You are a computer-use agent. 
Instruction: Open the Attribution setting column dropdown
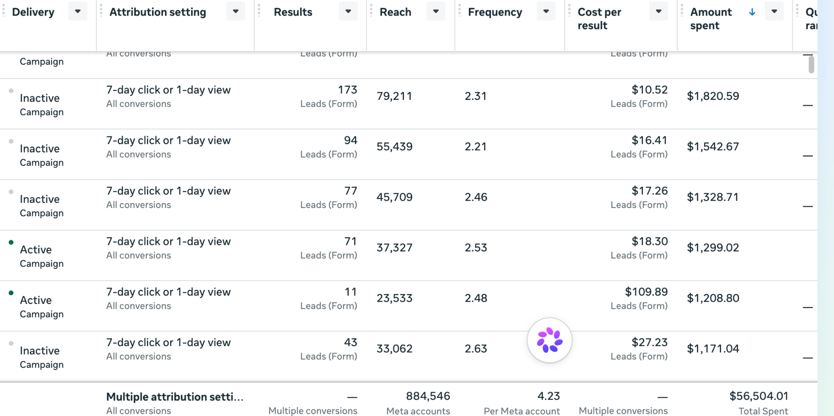click(235, 11)
